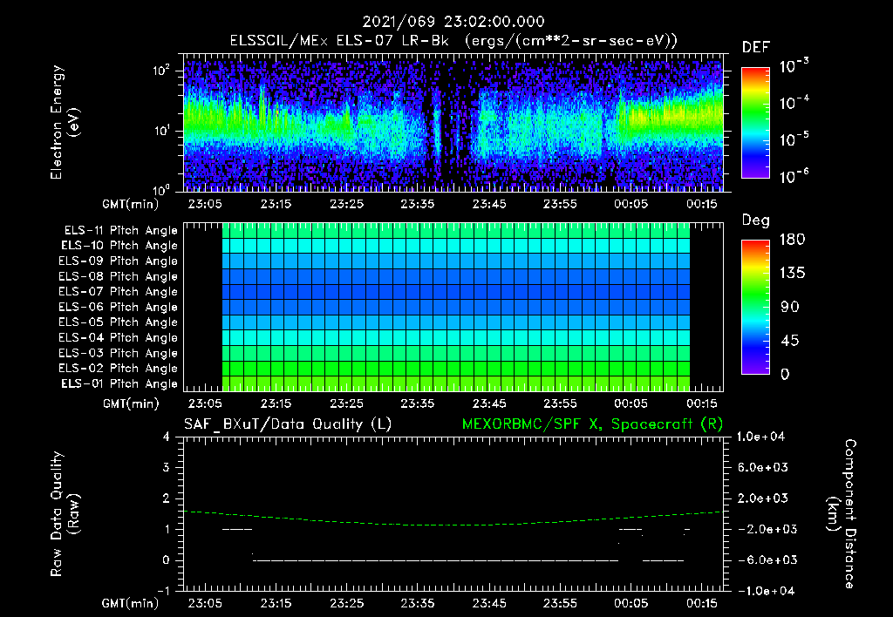Click the GMT(min) label under the spectrogram
The image size is (893, 617).
[131, 204]
